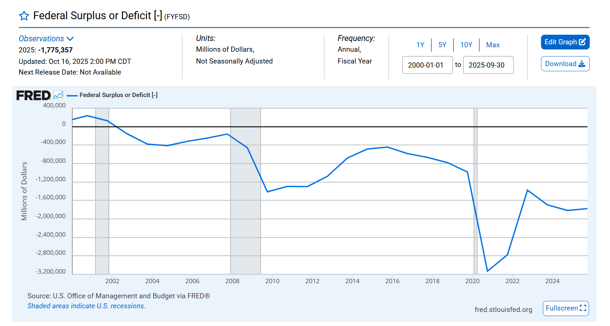This screenshot has height=326, width=610.
Task: Click the start date field 2000-01-01
Action: (x=427, y=65)
